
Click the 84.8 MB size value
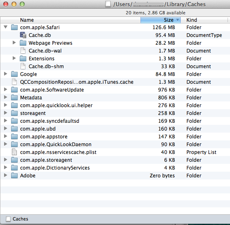point(165,74)
